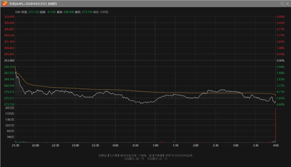Click price axis label 312.410
Viewport: 291px width, 167px height.
[x=9, y=17]
